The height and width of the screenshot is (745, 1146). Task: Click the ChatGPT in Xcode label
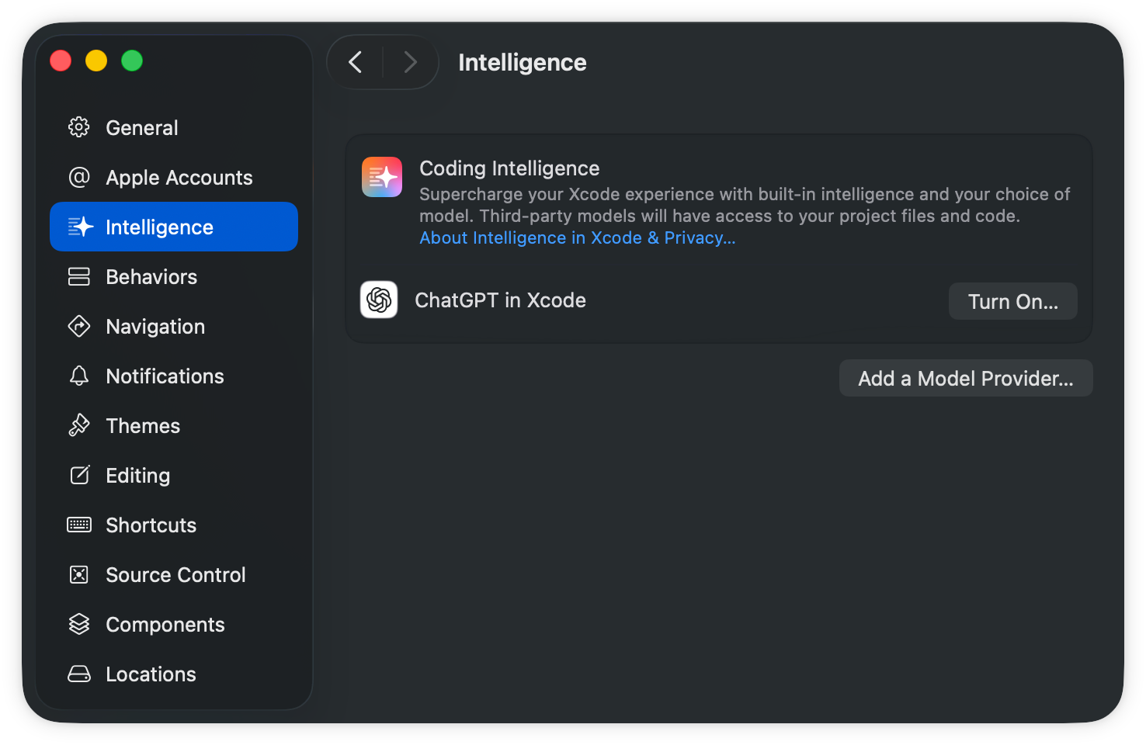pos(500,300)
